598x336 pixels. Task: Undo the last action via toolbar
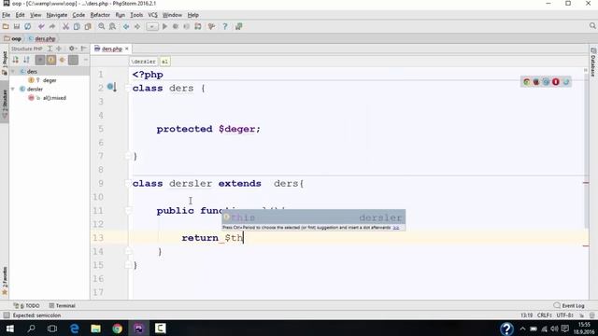click(x=41, y=26)
